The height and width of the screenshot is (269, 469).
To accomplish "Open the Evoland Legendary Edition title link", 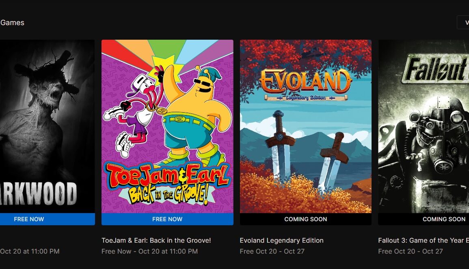I will pyautogui.click(x=281, y=240).
